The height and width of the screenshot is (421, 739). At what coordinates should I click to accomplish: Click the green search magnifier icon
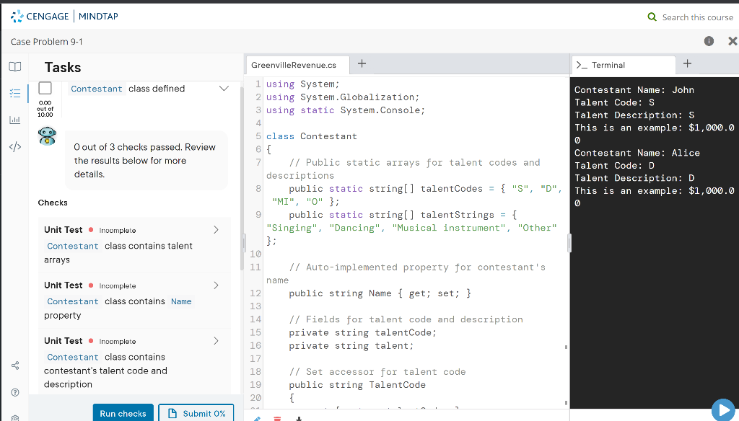point(652,17)
